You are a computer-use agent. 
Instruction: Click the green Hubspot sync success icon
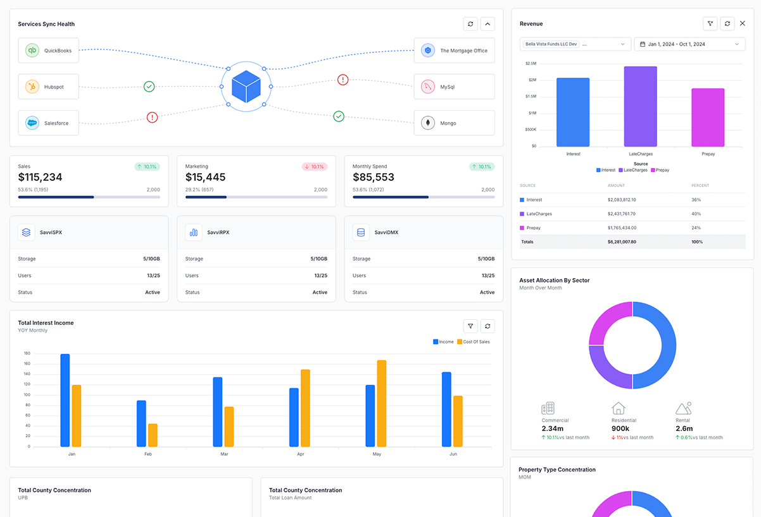point(149,87)
